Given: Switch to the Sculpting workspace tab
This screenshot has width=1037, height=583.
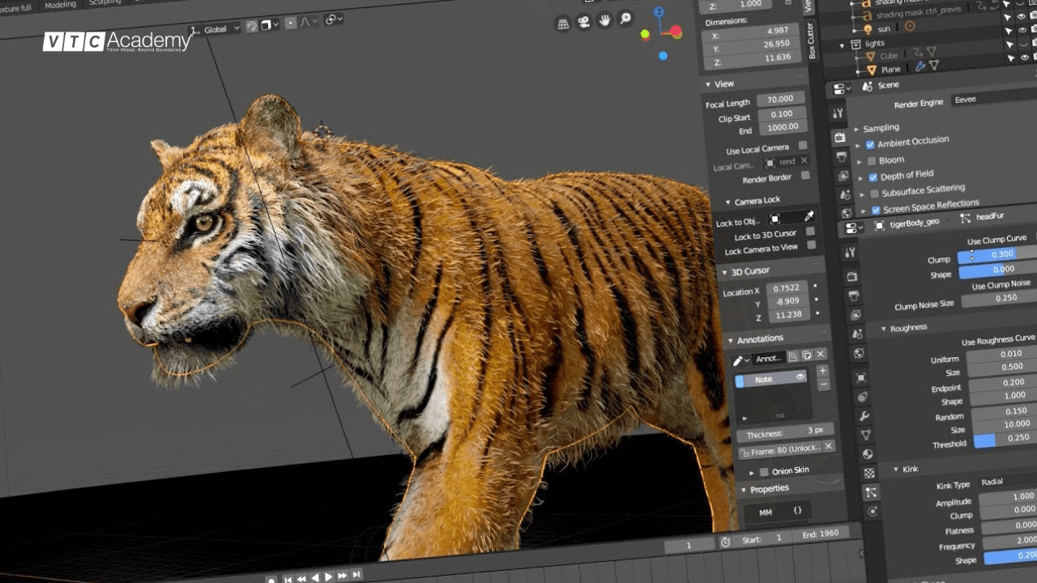Looking at the screenshot, I should coord(106,3).
